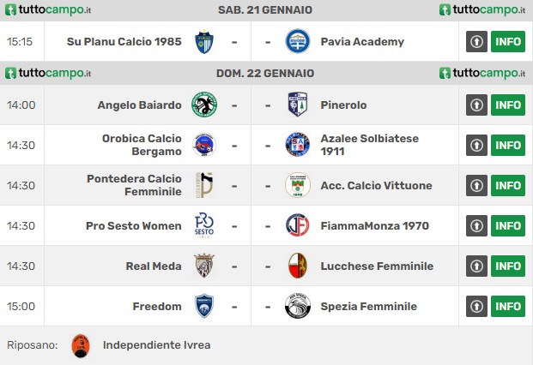Click the tuttocampo.it logo at top left
This screenshot has height=365, width=533.
click(48, 9)
